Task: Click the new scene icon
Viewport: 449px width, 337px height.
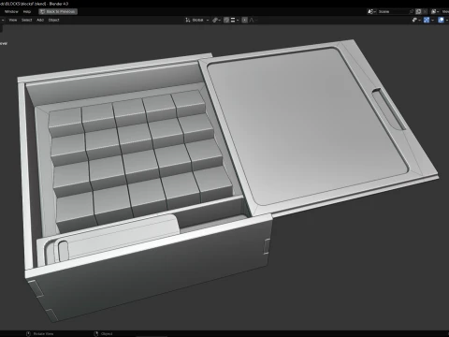Action: pyautogui.click(x=418, y=11)
